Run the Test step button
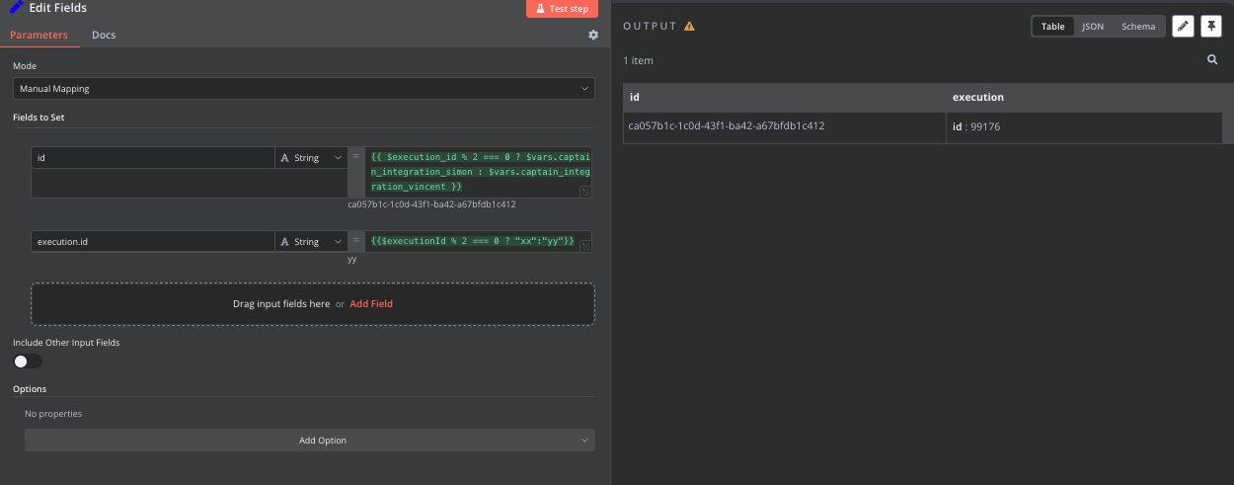Viewport: 1234px width, 485px height. tap(562, 8)
